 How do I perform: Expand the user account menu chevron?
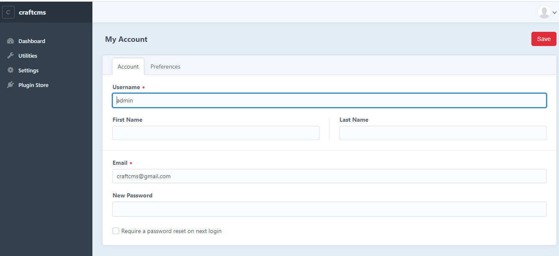coord(555,13)
